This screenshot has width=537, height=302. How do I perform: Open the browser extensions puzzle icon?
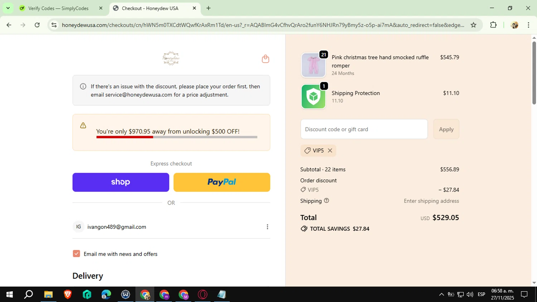pos(493,25)
